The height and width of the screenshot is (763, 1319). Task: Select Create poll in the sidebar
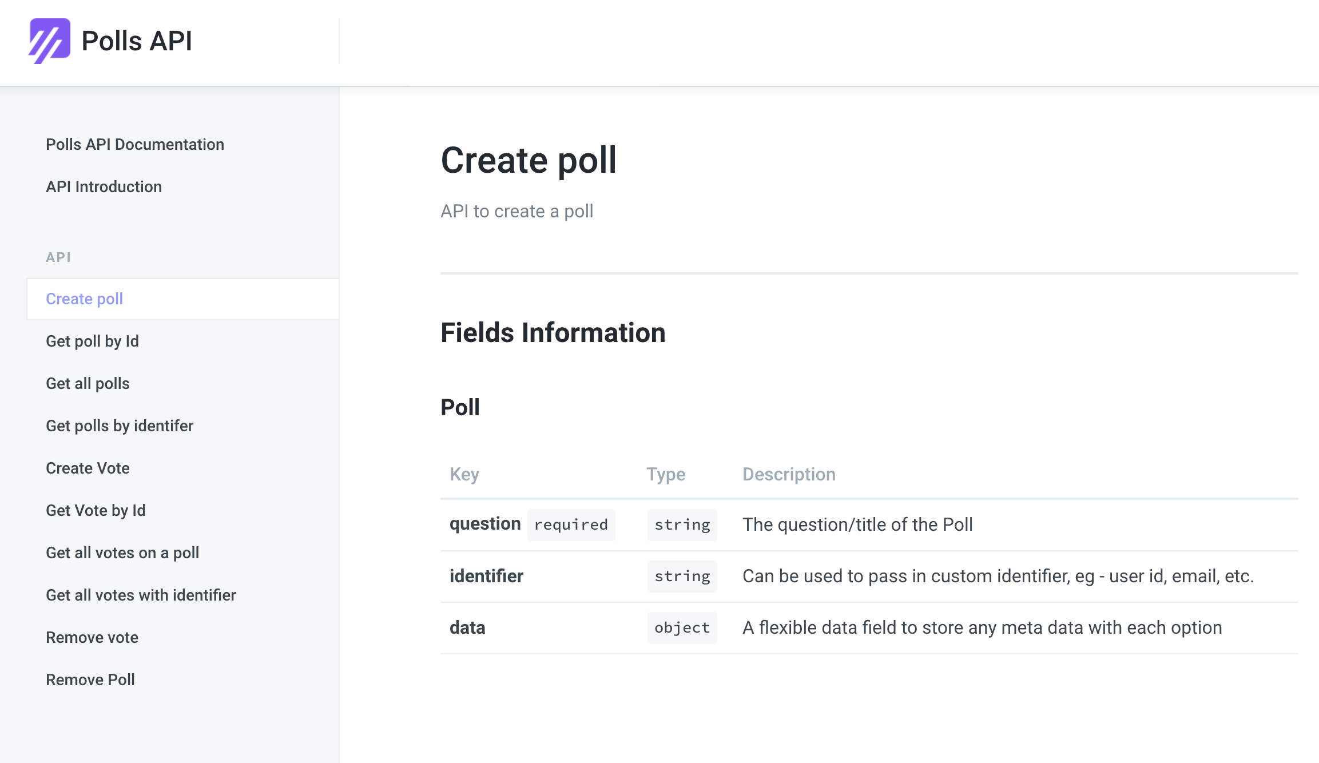84,299
